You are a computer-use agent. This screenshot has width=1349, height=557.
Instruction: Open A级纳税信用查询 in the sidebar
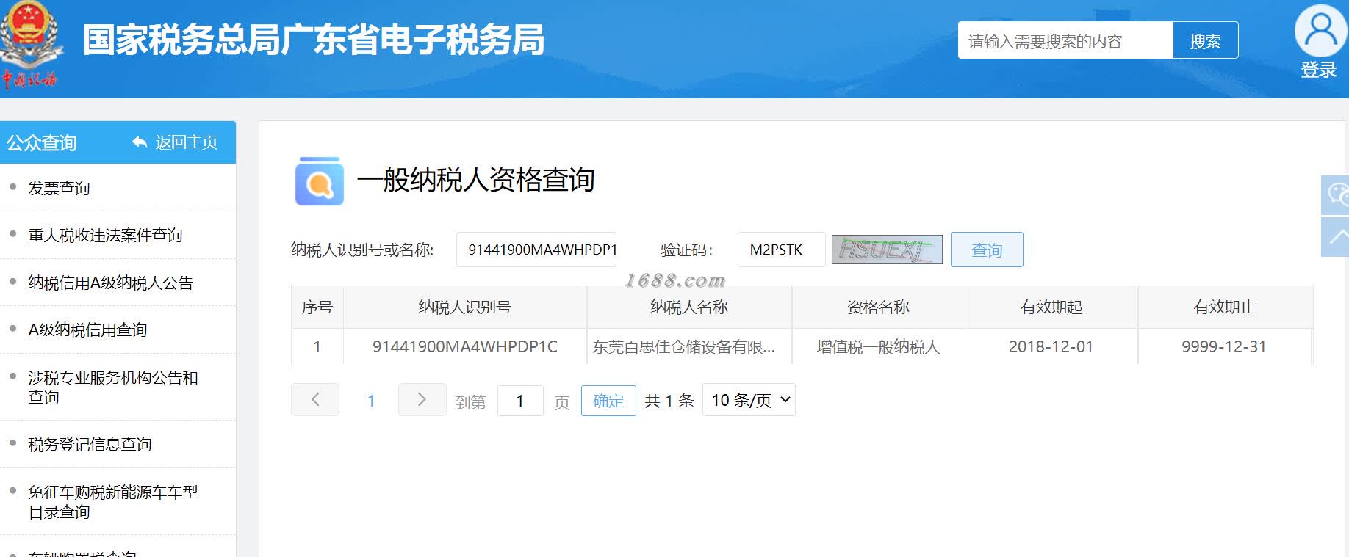coord(87,330)
